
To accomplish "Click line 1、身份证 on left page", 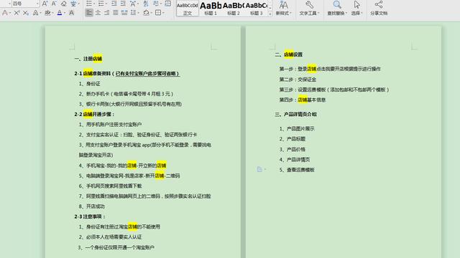I will pyautogui.click(x=89, y=84).
